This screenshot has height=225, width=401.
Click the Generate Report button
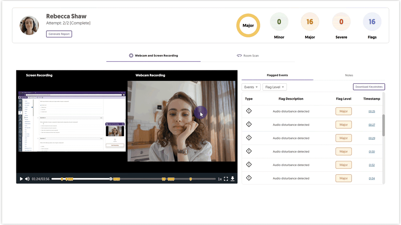(59, 34)
